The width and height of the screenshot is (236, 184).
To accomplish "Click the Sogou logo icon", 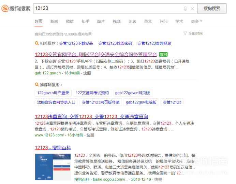I will click(5, 8).
